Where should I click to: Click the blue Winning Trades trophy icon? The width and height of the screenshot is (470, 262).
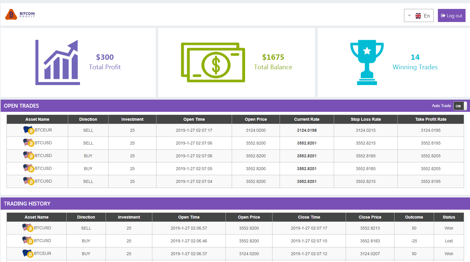click(367, 62)
